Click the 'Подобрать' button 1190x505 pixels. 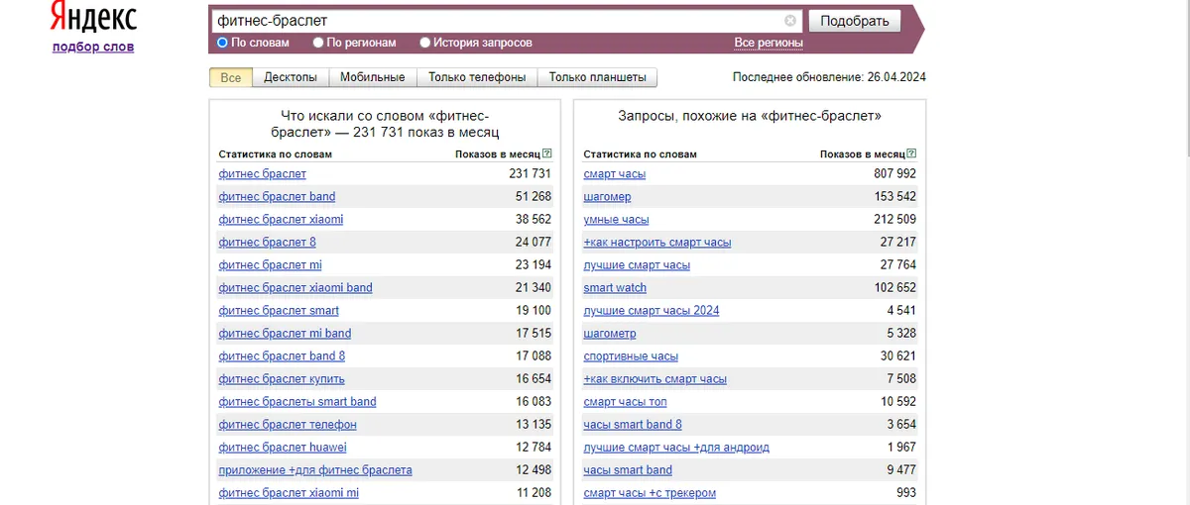point(855,21)
